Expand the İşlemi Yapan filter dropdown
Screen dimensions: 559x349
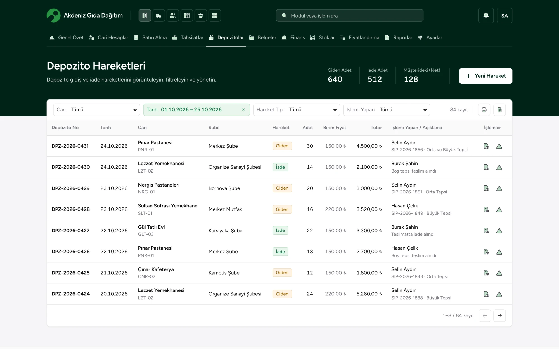point(387,110)
